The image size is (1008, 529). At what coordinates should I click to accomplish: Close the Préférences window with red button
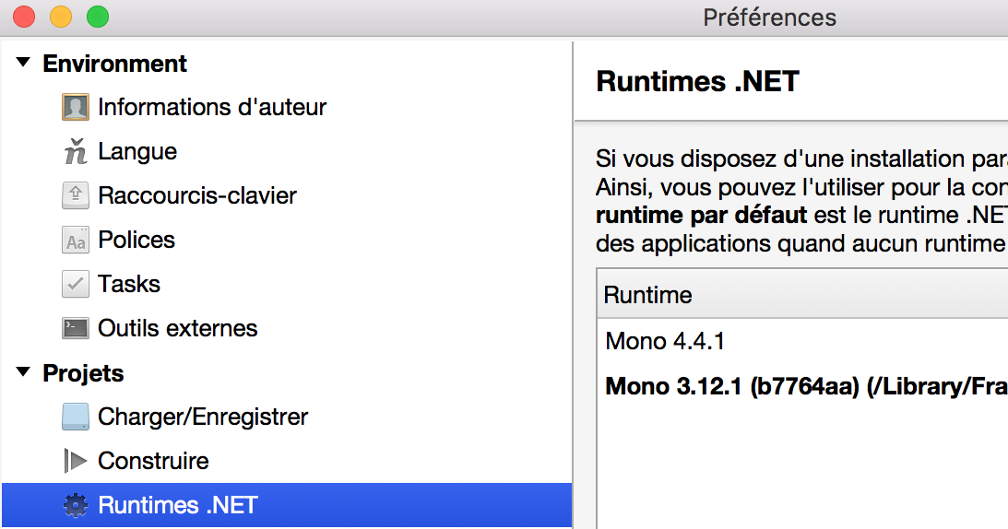(24, 17)
